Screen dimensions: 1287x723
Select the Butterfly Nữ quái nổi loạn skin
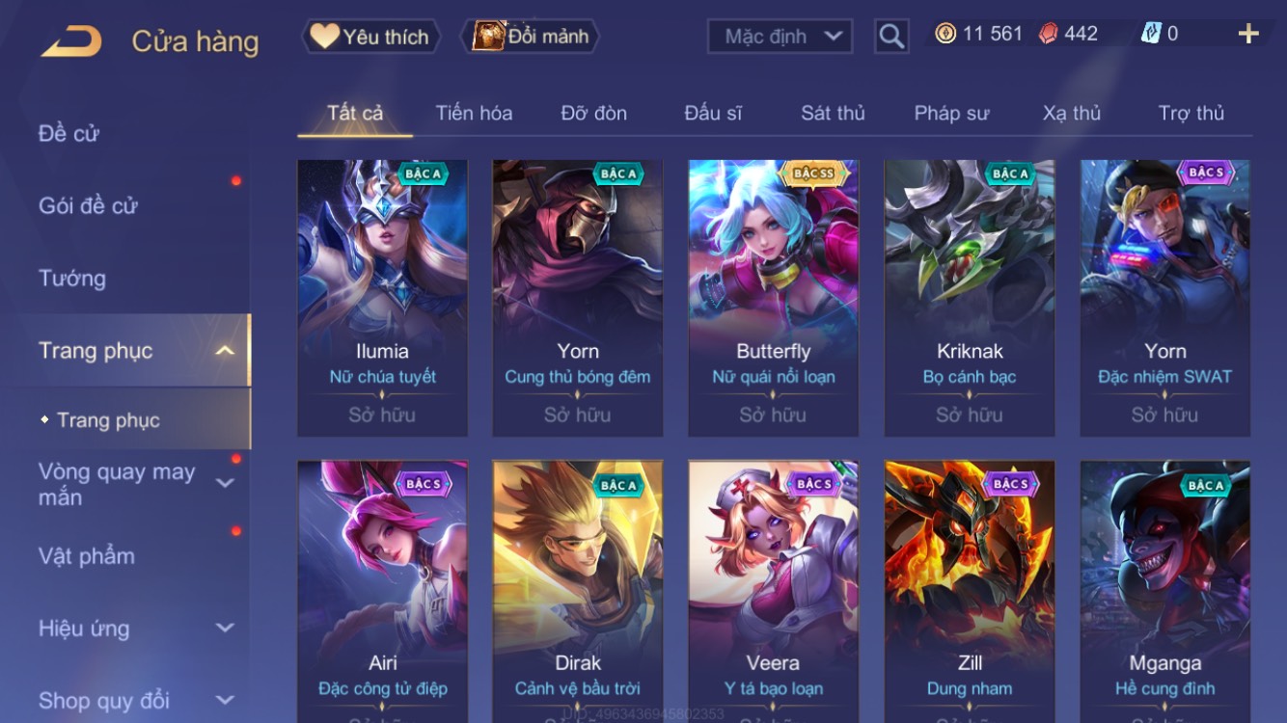coord(773,298)
